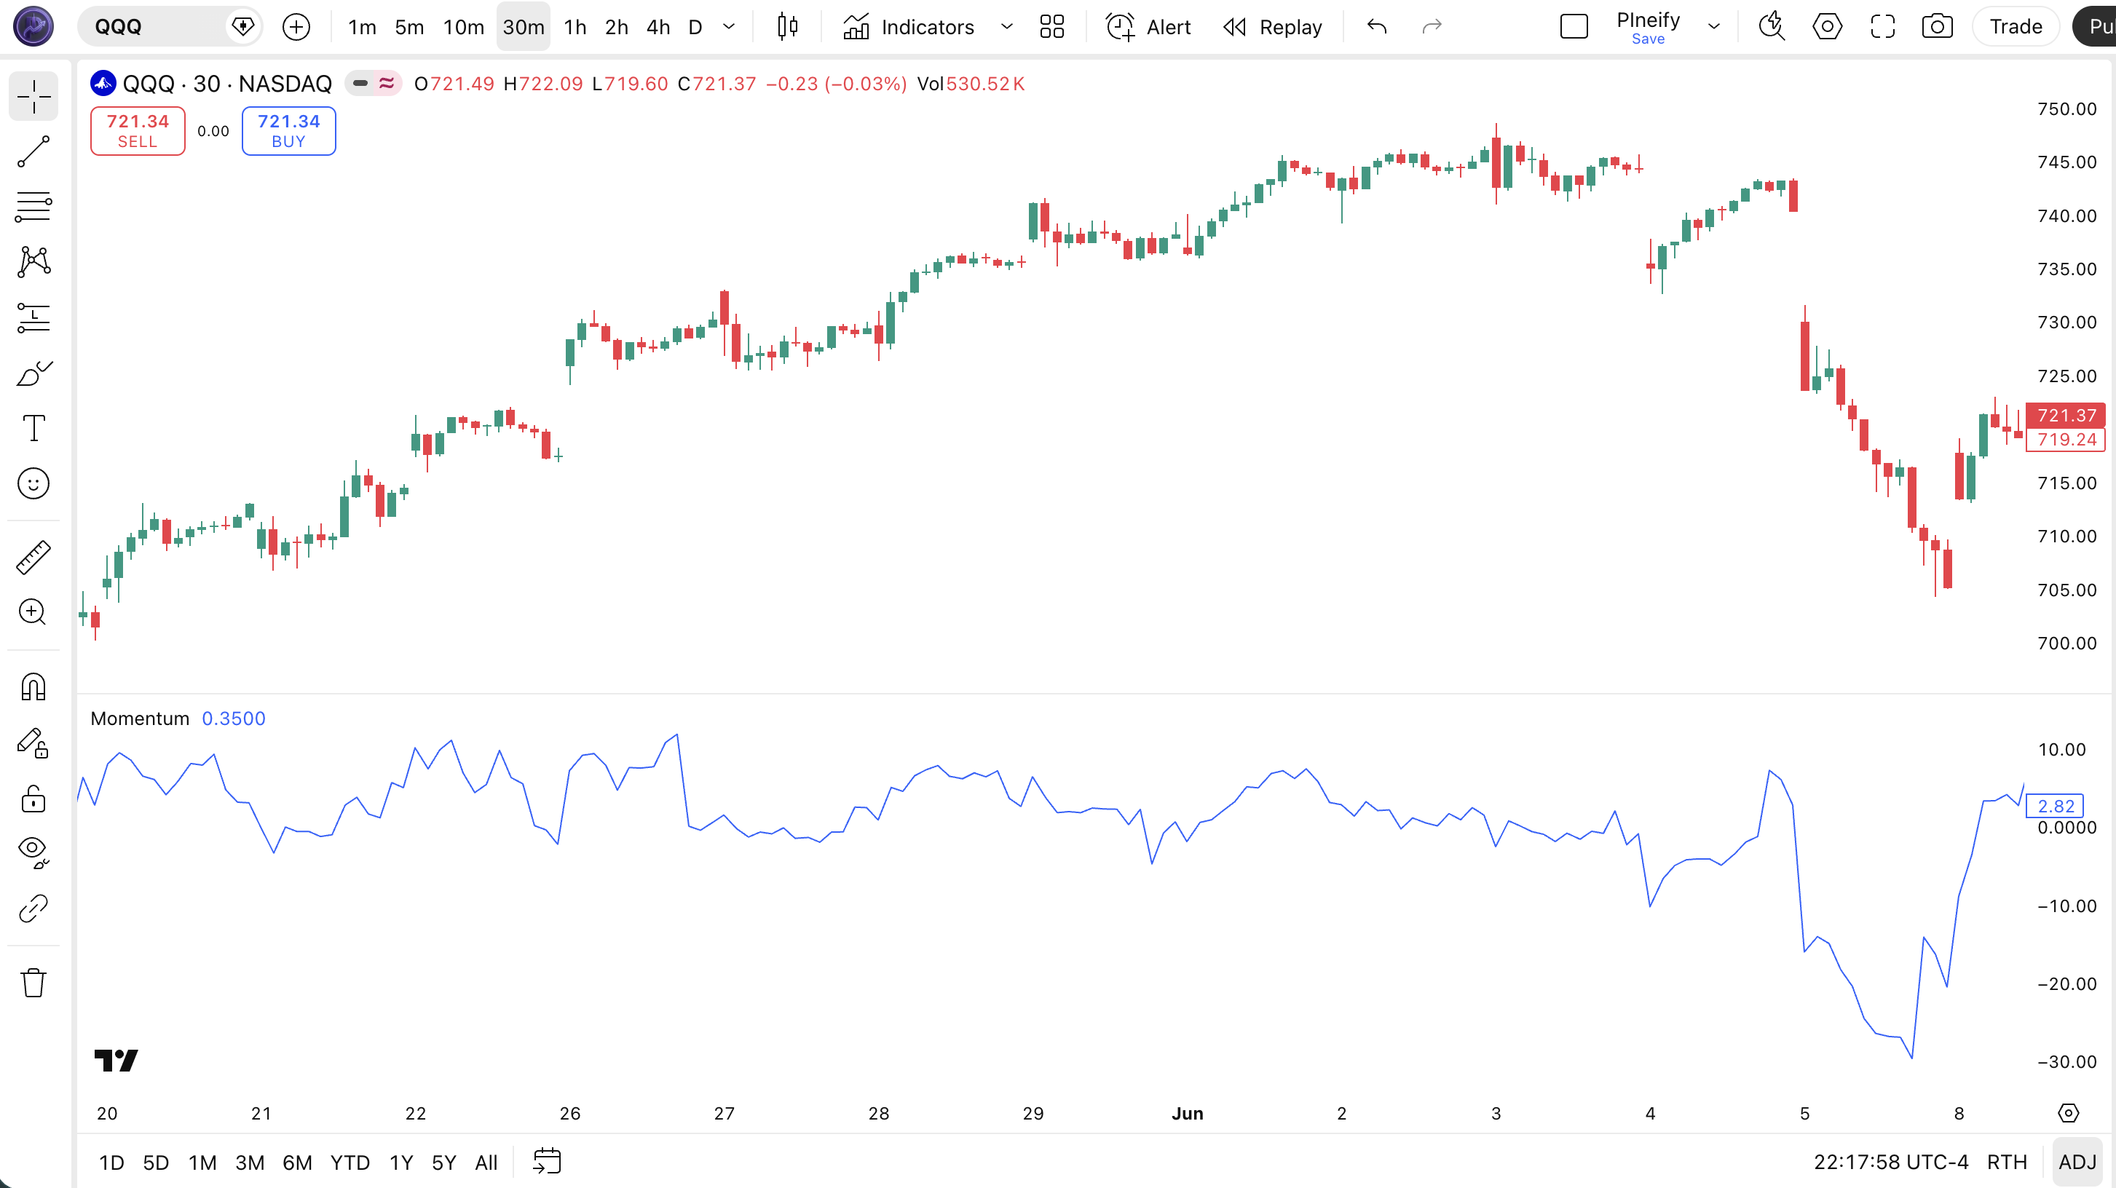The width and height of the screenshot is (2116, 1188).
Task: Open the Fibonacci retracement tools
Action: (x=33, y=206)
